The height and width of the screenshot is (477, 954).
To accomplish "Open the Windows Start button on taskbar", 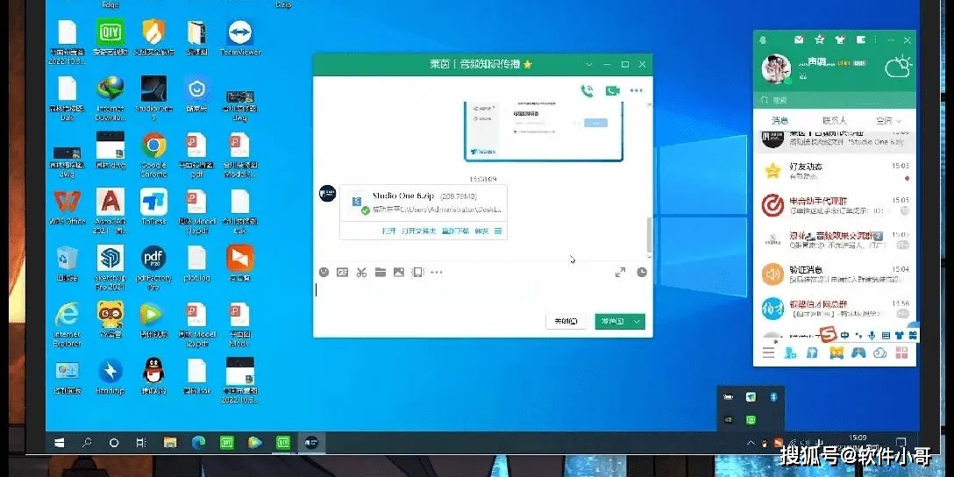I will pyautogui.click(x=60, y=444).
